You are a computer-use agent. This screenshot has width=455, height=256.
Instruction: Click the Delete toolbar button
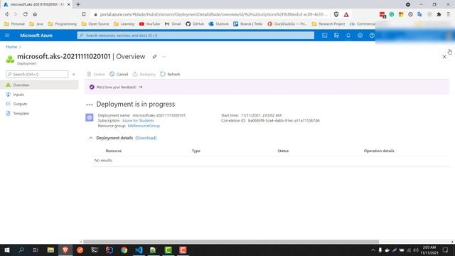tap(96, 74)
